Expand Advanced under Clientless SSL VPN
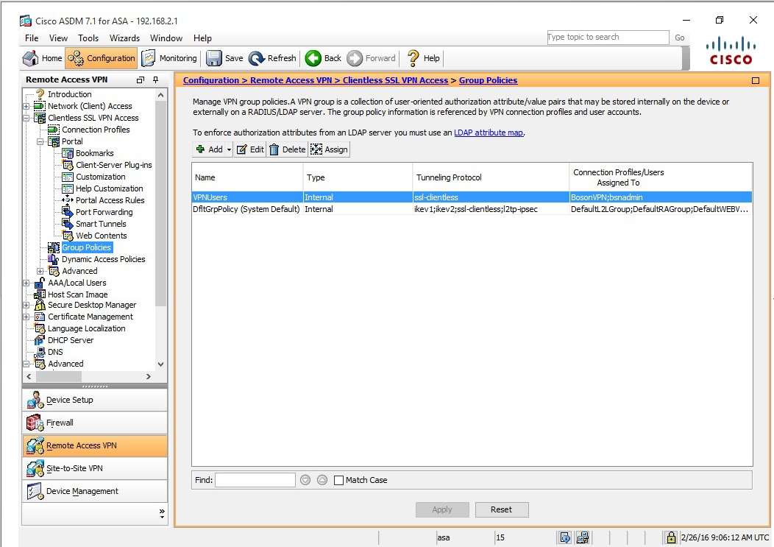The width and height of the screenshot is (774, 547). [x=40, y=271]
